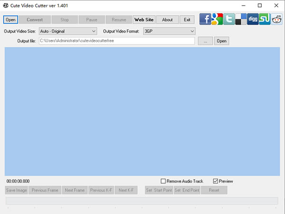The width and height of the screenshot is (285, 214).
Task: Open the output folder button beside path
Action: coord(221,41)
